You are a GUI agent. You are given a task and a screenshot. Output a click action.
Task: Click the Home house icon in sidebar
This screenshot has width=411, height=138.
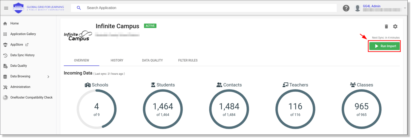tap(5, 23)
